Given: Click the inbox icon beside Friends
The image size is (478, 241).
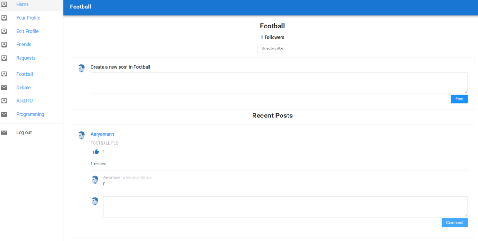Looking at the screenshot, I should pos(4,44).
